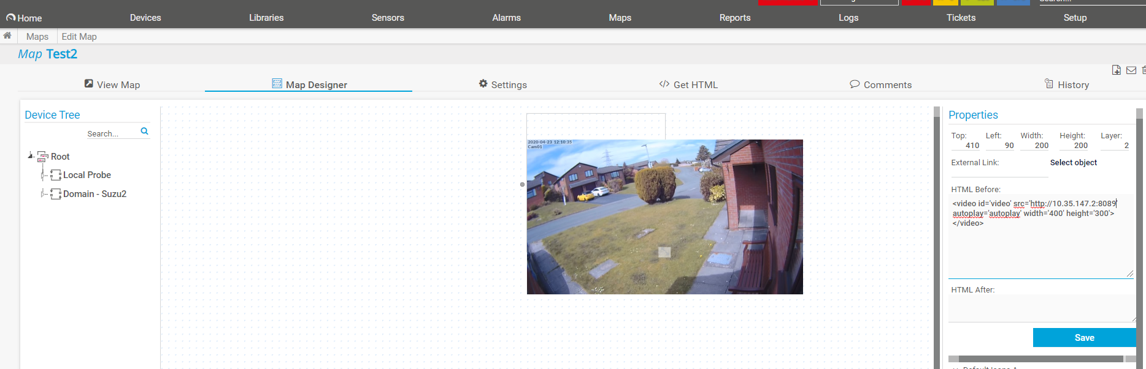The width and height of the screenshot is (1146, 369).
Task: Click the red status box in top bar
Action: (x=788, y=2)
